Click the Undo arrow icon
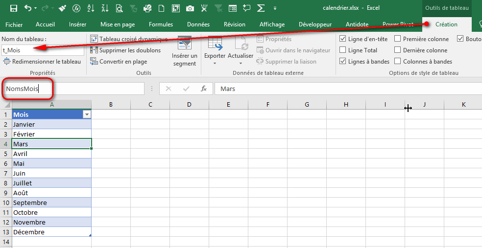This screenshot has height=248, width=482. (28, 8)
